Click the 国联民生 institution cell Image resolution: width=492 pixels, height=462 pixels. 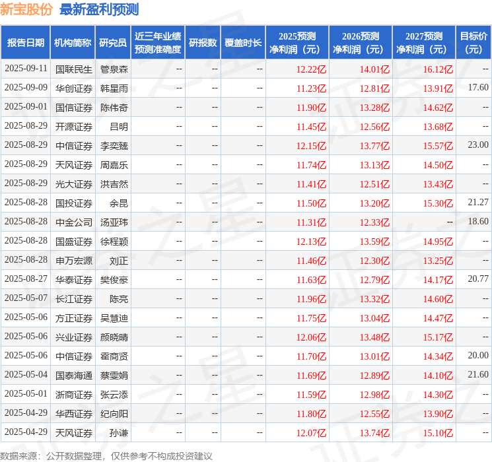[x=74, y=69]
